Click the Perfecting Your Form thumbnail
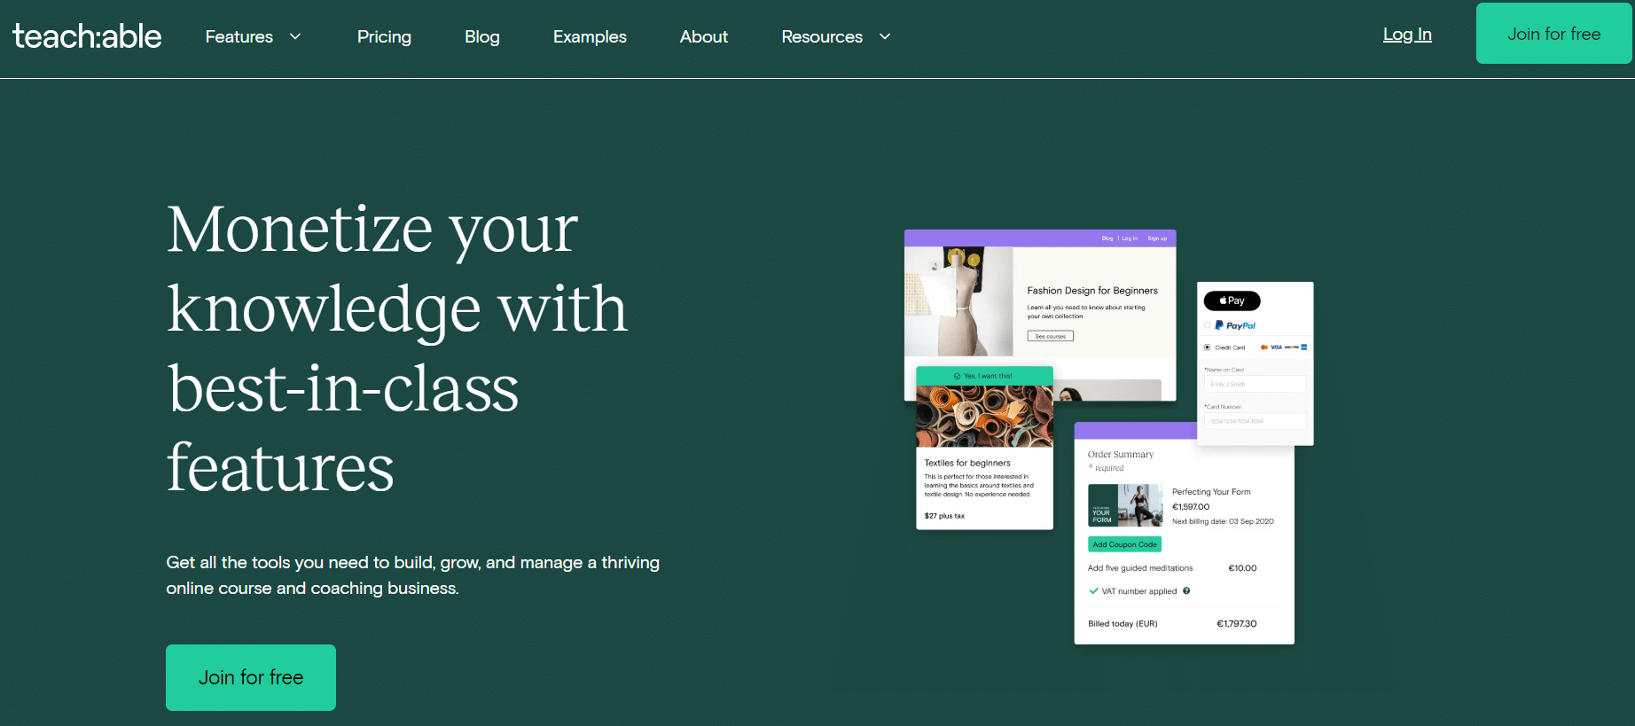1635x726 pixels. 1125,505
